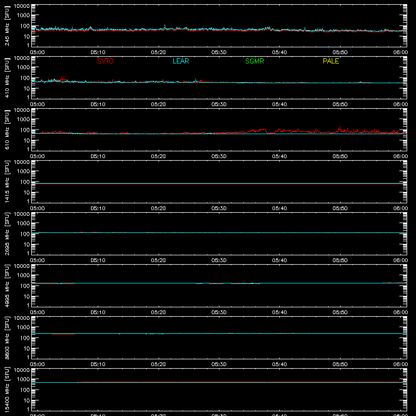Click 05:40 tick under the 4995 MHz panel

(x=279, y=313)
